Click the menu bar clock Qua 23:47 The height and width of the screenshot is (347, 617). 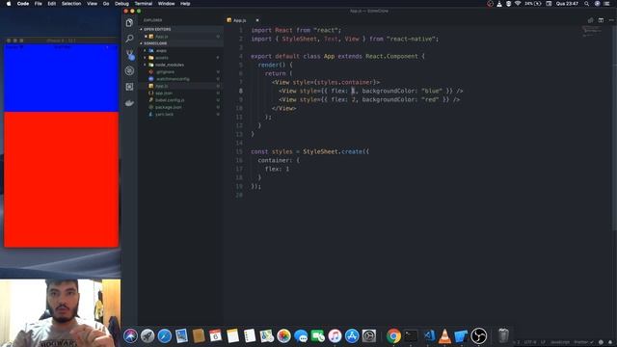point(567,4)
